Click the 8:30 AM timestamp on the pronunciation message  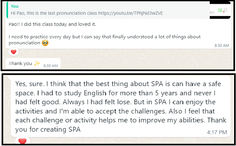point(222,46)
